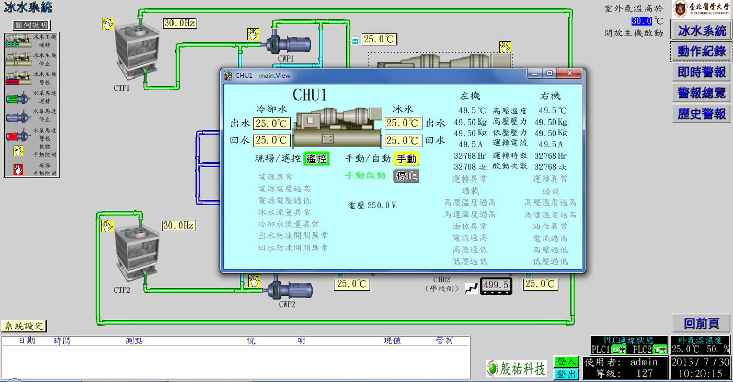
Task: Click the hand icon above CTF2 tower
Action: click(x=108, y=226)
